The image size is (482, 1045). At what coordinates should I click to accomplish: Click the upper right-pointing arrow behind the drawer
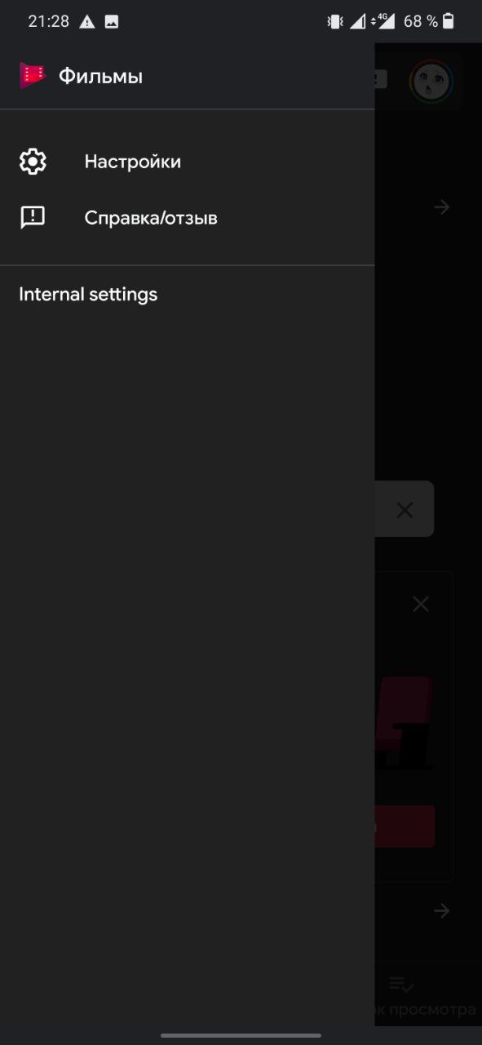(441, 207)
